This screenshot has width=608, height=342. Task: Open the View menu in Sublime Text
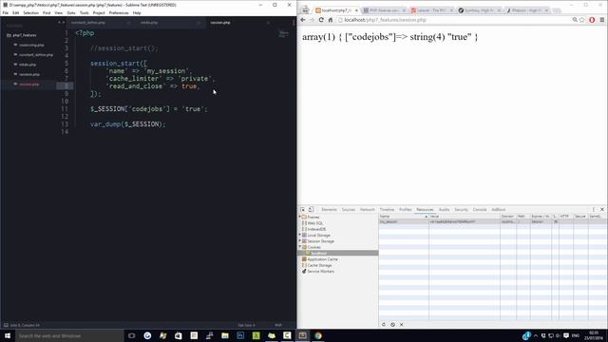(59, 12)
